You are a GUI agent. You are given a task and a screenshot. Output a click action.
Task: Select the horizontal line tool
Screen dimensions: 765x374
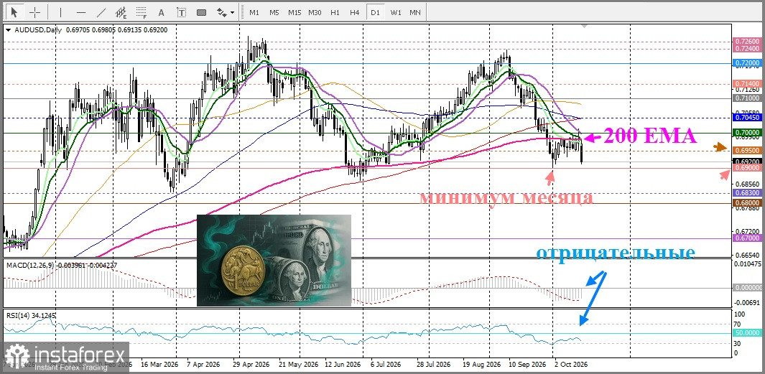coord(81,11)
